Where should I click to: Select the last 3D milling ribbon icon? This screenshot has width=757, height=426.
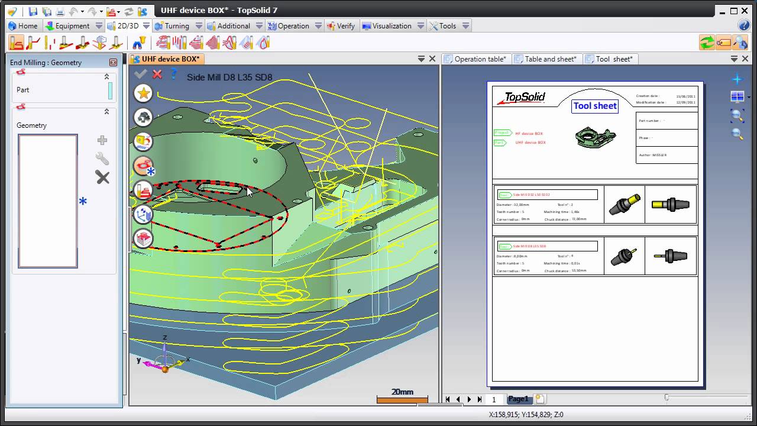(x=263, y=43)
